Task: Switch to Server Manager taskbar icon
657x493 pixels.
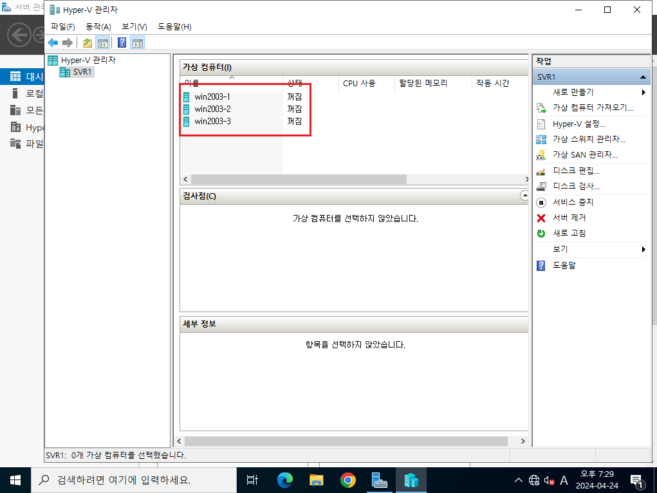Action: click(380, 480)
